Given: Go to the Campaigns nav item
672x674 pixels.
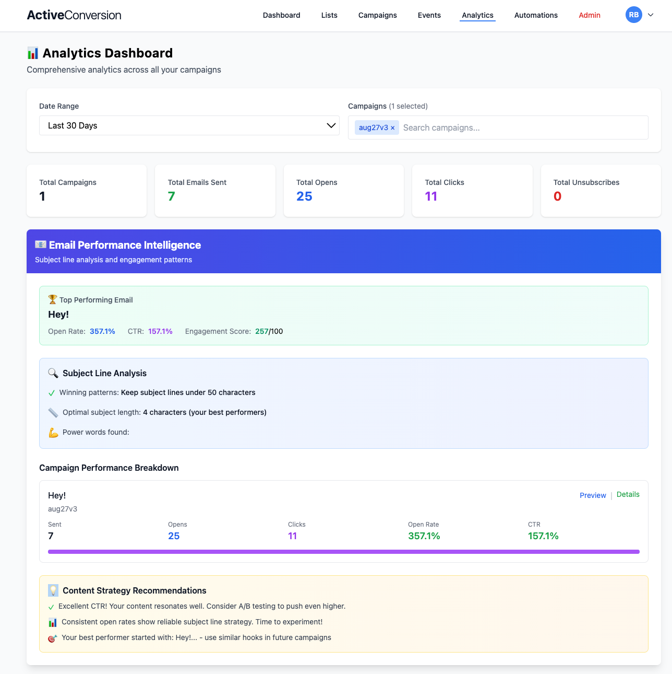Looking at the screenshot, I should coord(377,15).
